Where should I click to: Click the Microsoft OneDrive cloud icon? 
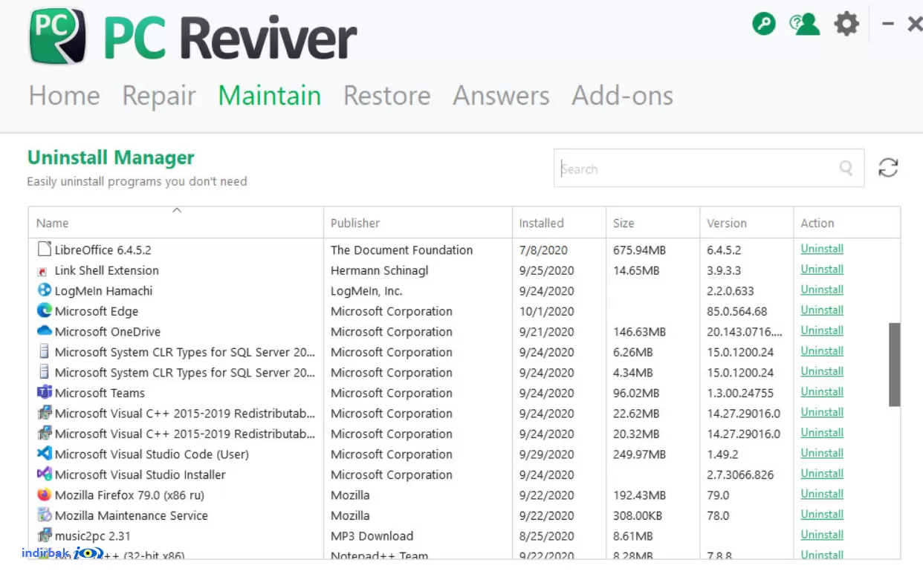[44, 331]
